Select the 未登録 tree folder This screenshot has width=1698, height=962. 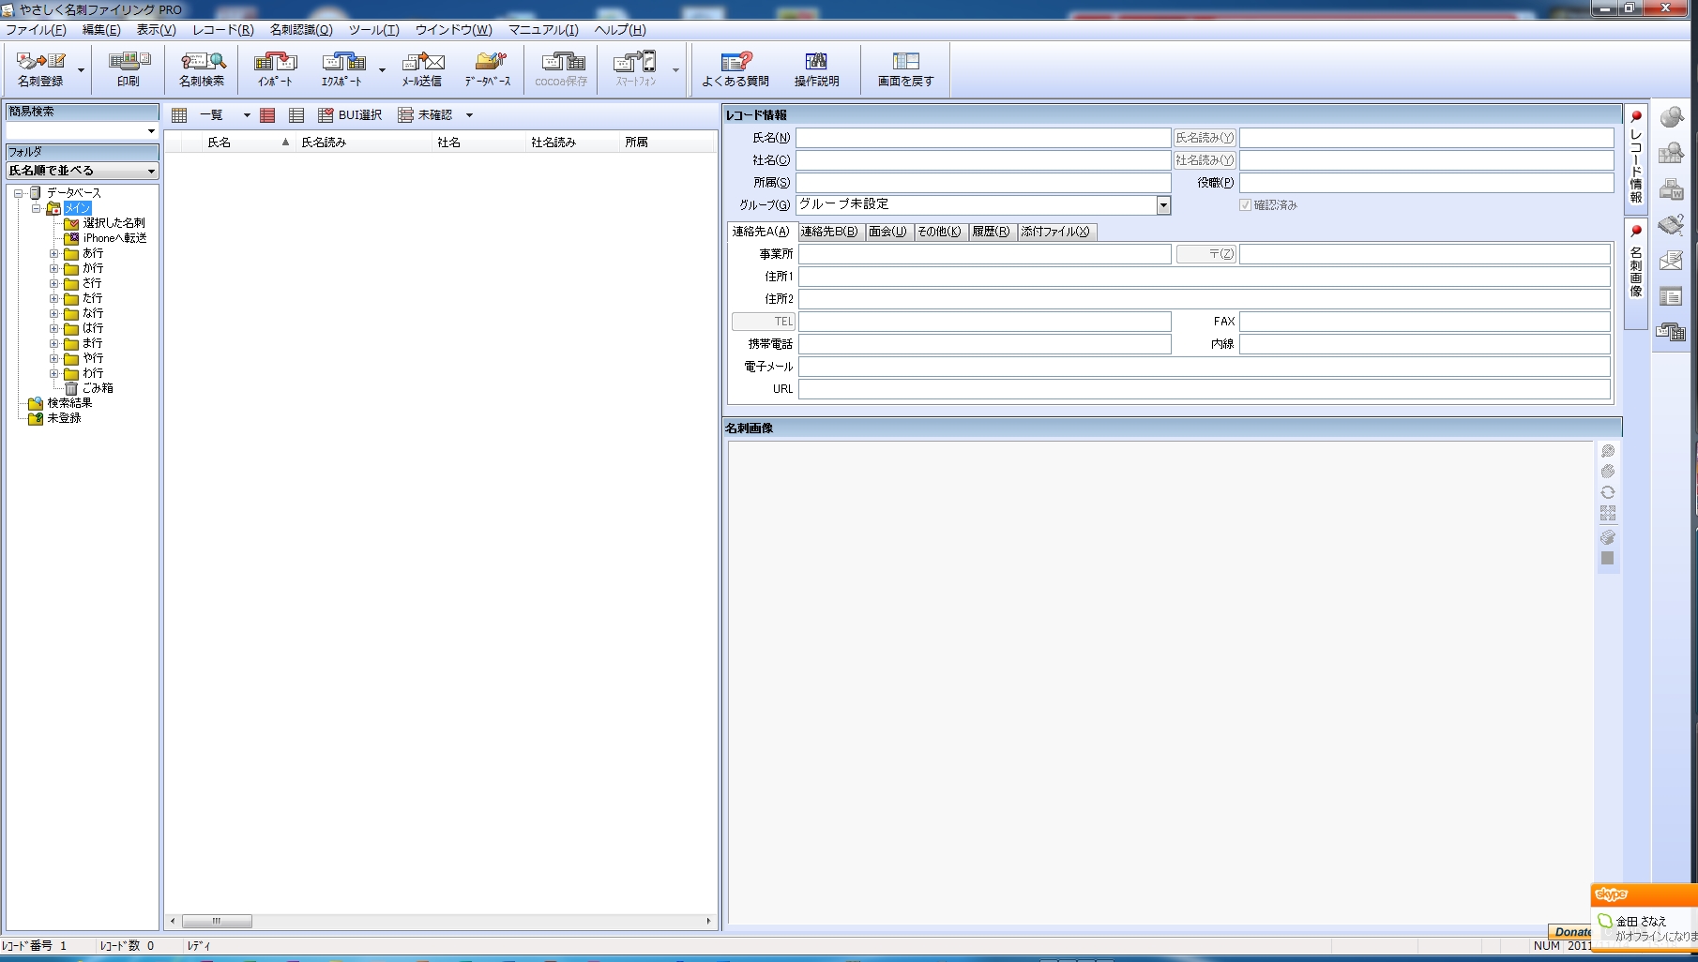[55, 418]
